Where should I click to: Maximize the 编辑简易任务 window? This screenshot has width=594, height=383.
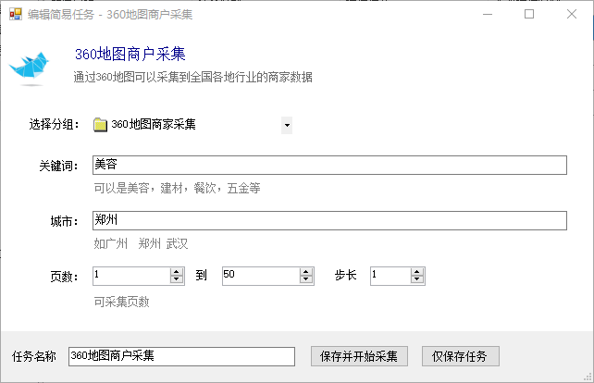click(529, 14)
